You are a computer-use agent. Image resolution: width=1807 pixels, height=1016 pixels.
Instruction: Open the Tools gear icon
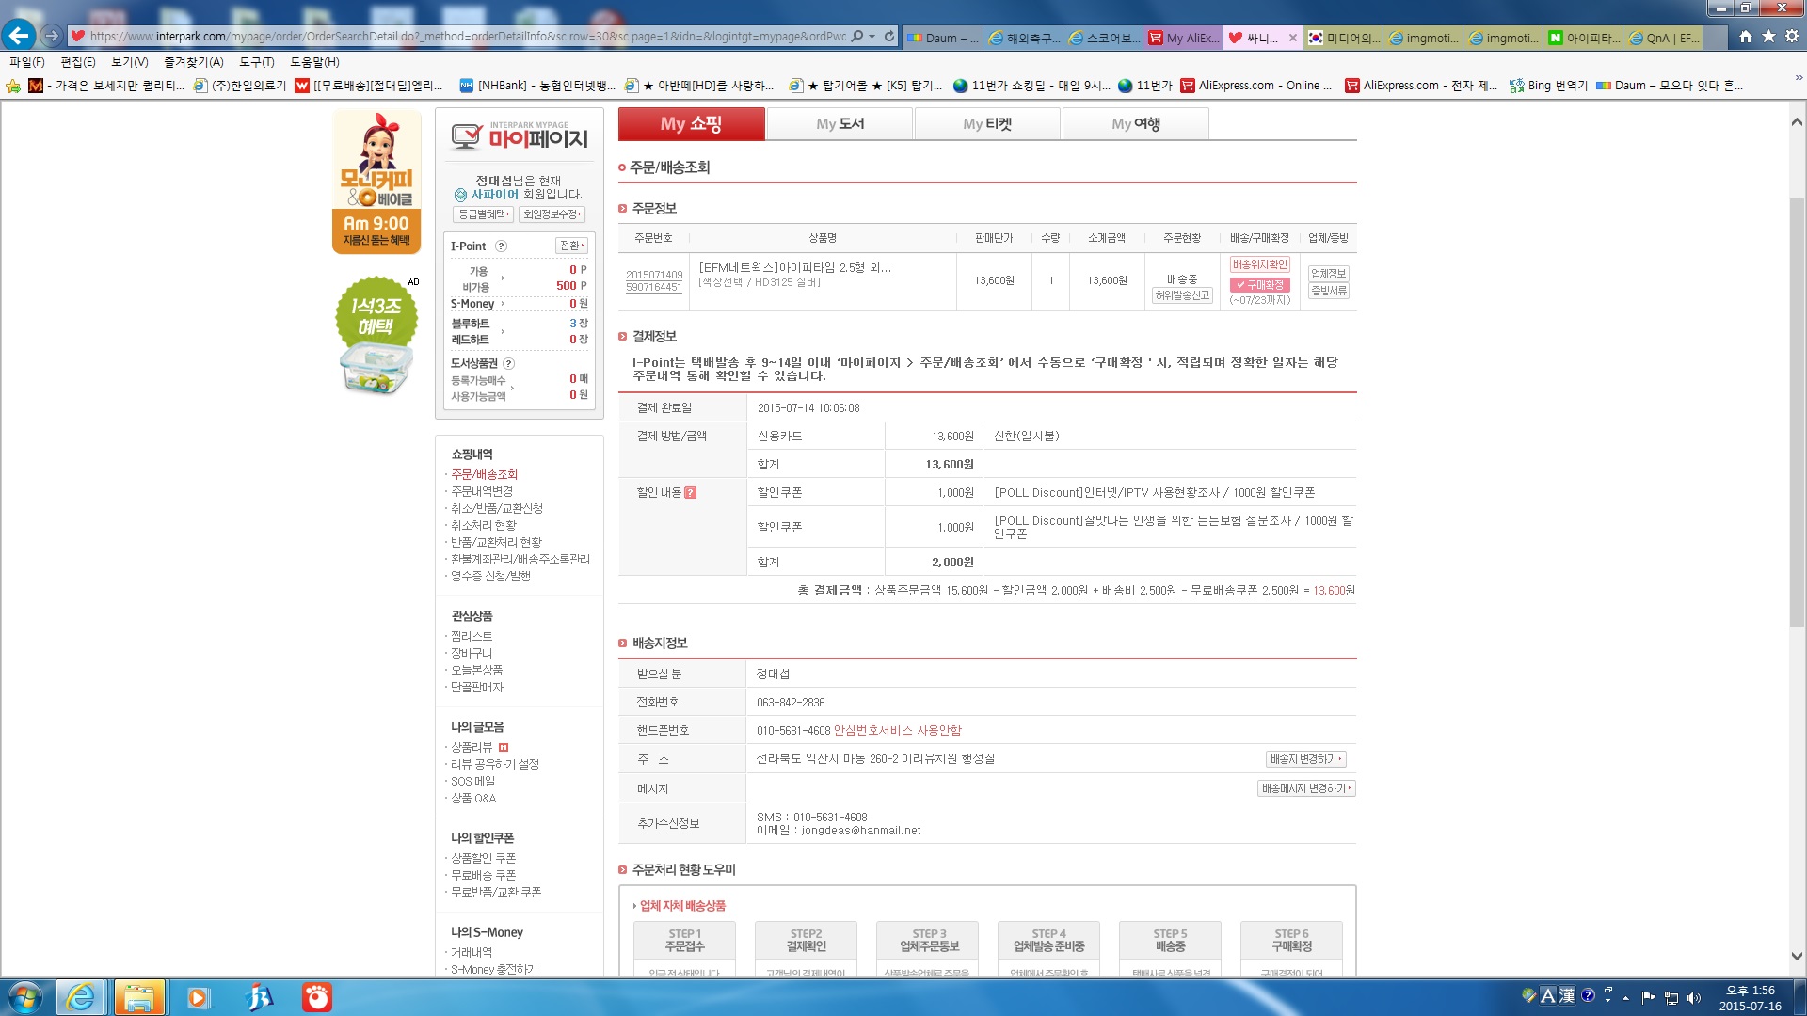(1791, 37)
